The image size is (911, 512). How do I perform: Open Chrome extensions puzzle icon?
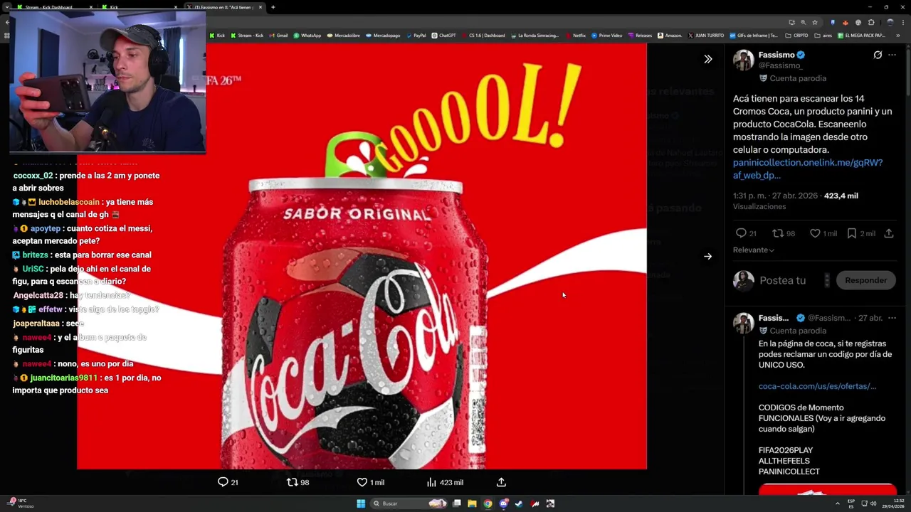pyautogui.click(x=870, y=22)
